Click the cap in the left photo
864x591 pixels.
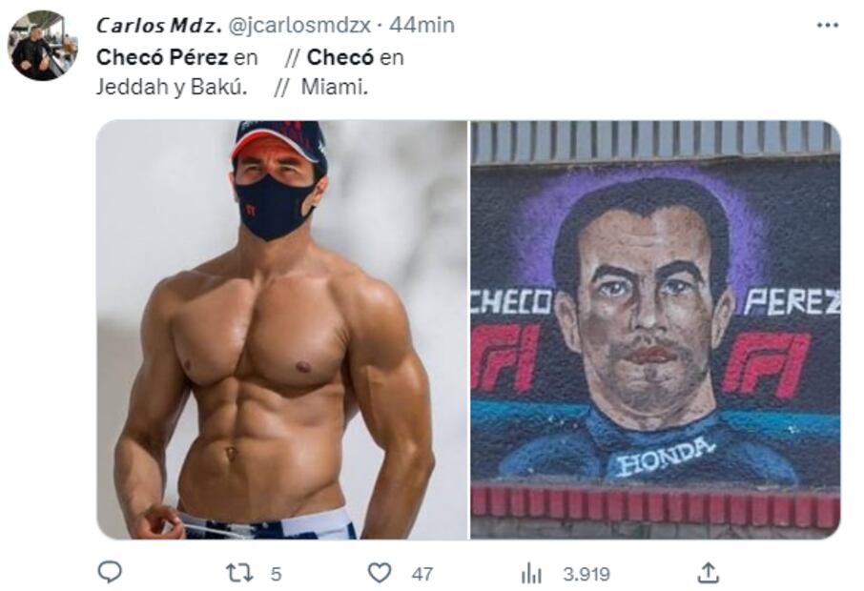coord(281,138)
